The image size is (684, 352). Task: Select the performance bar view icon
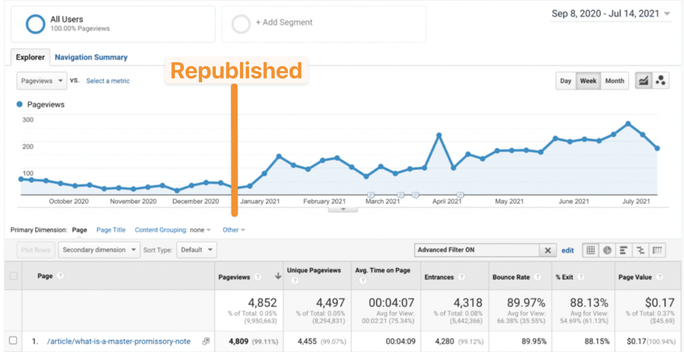[x=624, y=250]
